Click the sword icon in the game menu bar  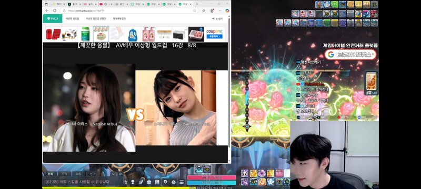141,182
